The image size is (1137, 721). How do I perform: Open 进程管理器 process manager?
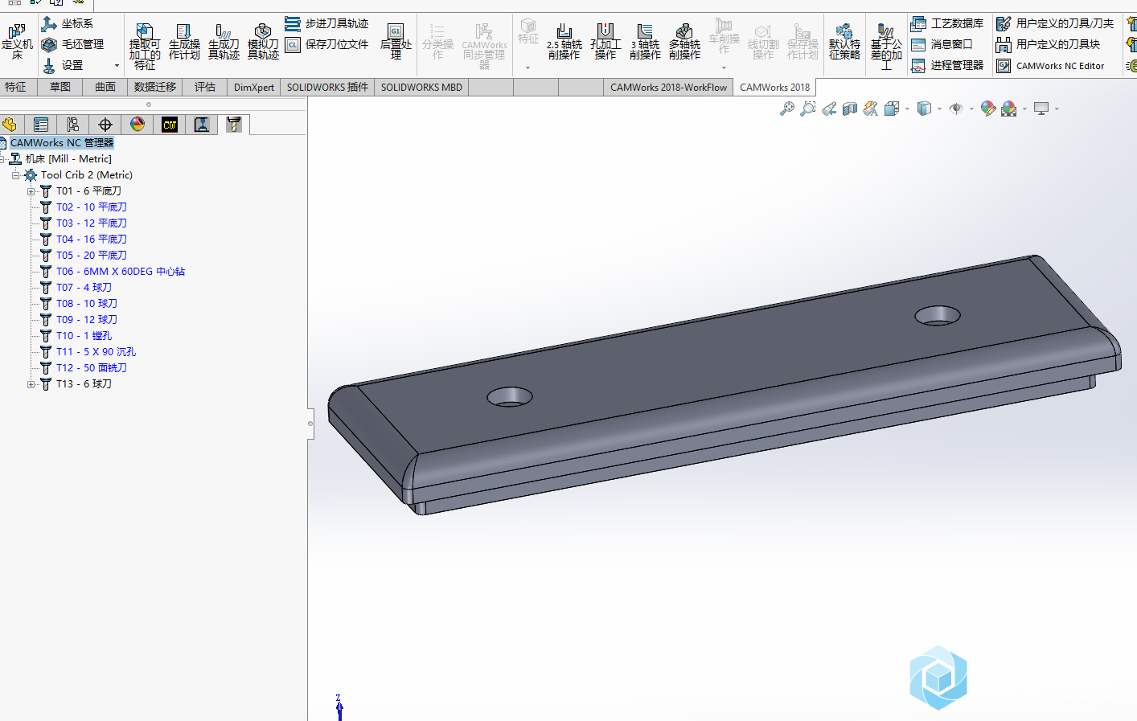pos(947,65)
